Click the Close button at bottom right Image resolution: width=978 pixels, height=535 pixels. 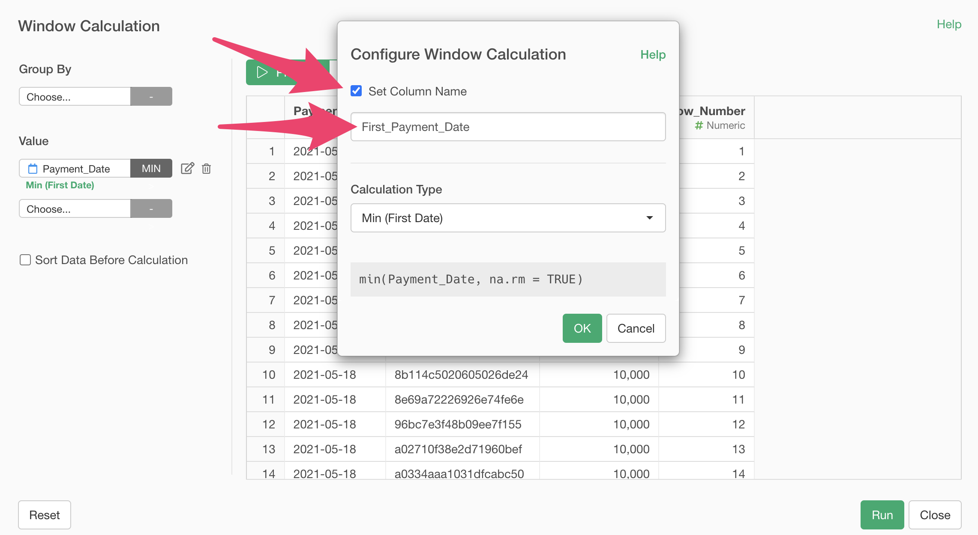[935, 515]
